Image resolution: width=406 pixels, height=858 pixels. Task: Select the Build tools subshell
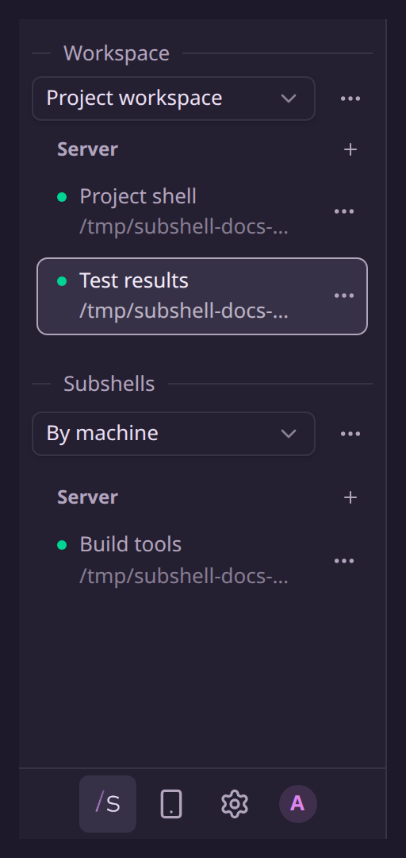[x=202, y=560]
